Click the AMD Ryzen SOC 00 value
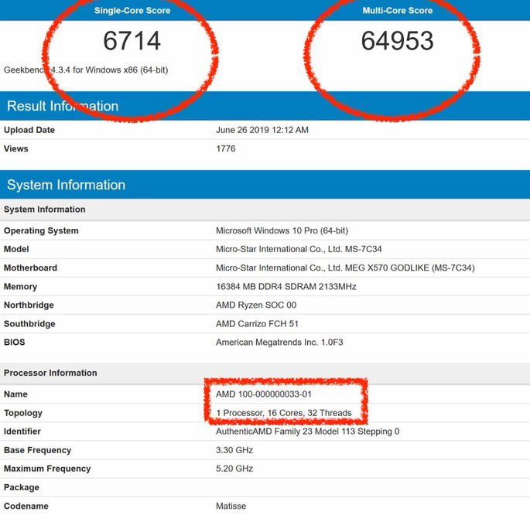The image size is (530, 515). coord(256,305)
